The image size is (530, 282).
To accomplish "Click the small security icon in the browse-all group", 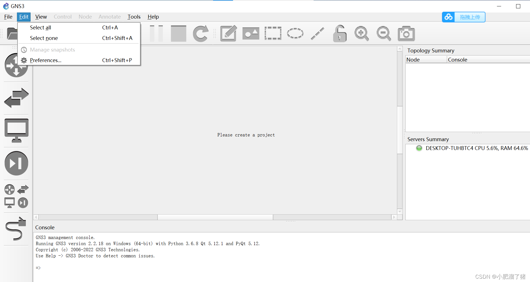I will (23, 203).
